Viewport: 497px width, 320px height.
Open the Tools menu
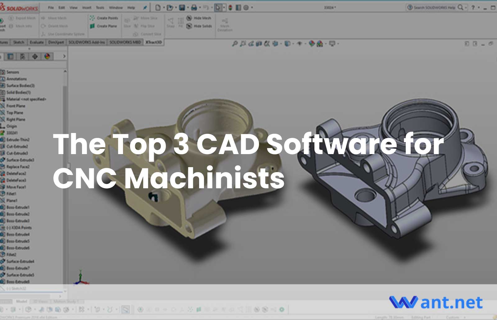point(100,7)
